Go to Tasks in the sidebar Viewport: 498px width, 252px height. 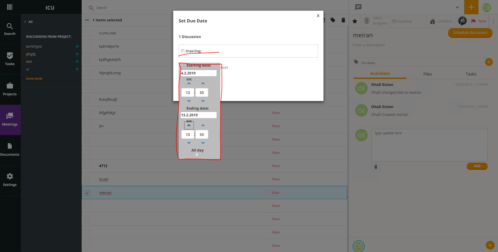(x=10, y=59)
